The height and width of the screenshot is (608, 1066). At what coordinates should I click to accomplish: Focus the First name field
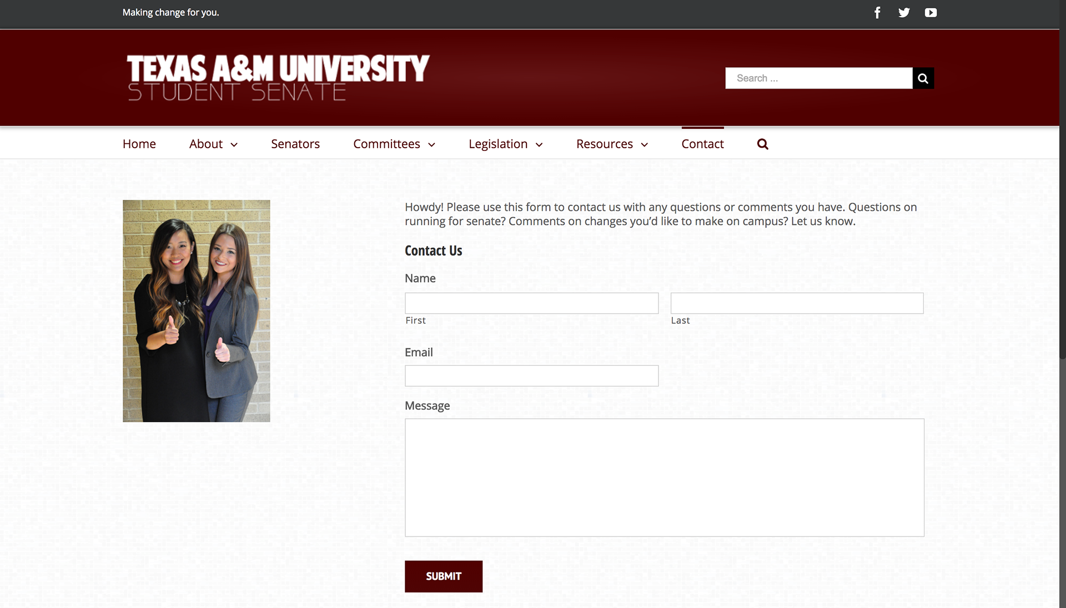(531, 303)
